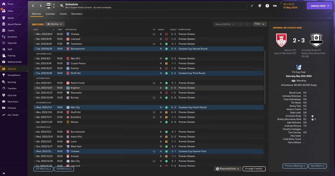Click the status dot on the Liverpool 2023/8/19 row
Image resolution: width=335 pixels, height=176 pixels.
[166, 39]
